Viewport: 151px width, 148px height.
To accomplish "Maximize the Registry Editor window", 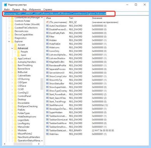I will coord(136,5).
